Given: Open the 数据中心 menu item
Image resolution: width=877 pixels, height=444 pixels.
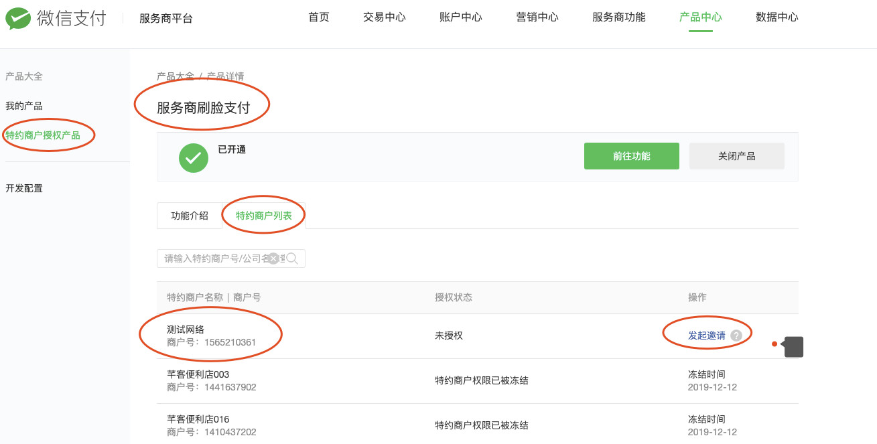Looking at the screenshot, I should point(777,17).
